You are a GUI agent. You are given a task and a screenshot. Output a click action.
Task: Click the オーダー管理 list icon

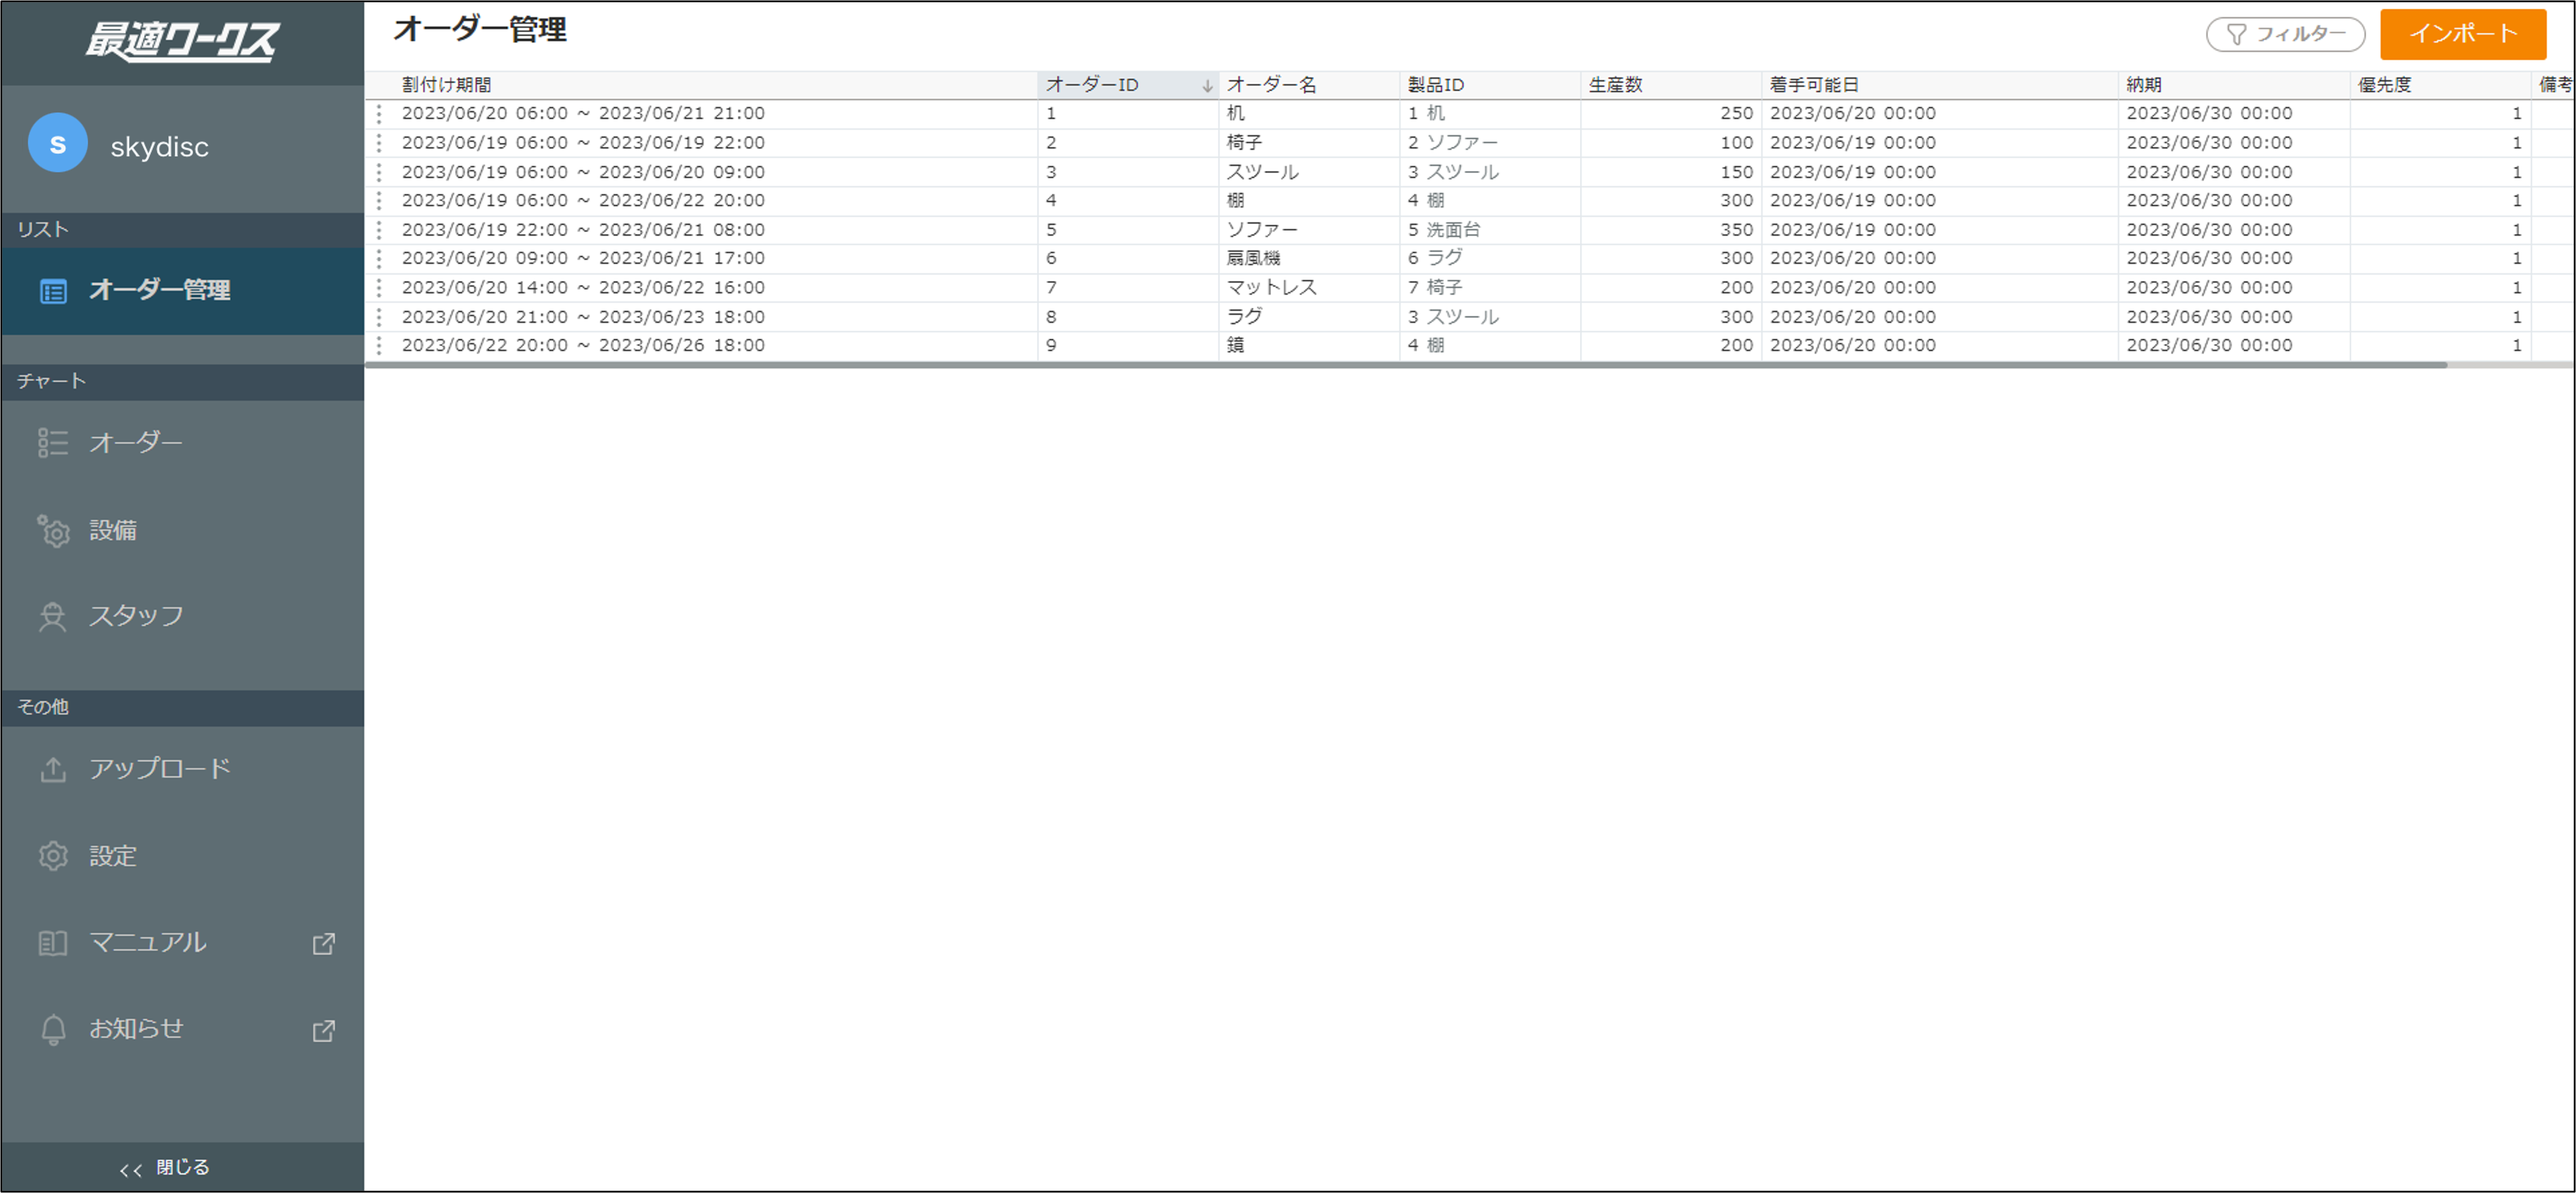click(53, 291)
